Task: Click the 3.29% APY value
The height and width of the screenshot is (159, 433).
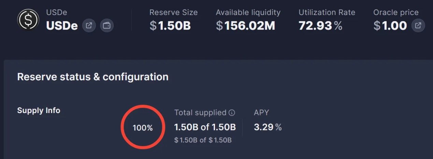Action: 268,127
